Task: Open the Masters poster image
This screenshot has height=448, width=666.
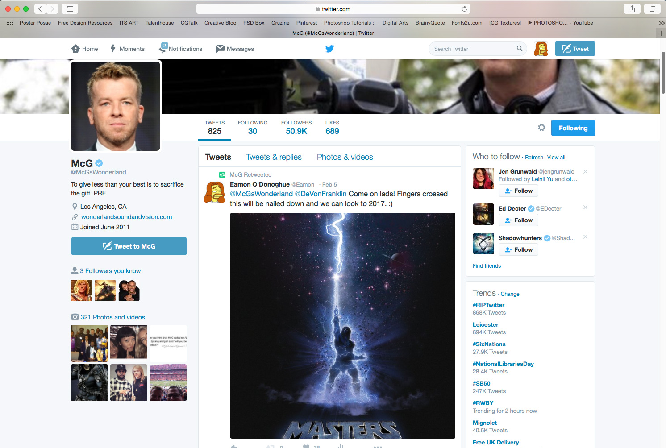Action: pos(342,326)
